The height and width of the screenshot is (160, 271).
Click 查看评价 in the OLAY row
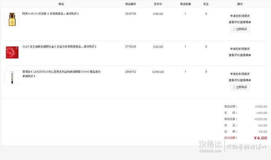click(x=234, y=55)
